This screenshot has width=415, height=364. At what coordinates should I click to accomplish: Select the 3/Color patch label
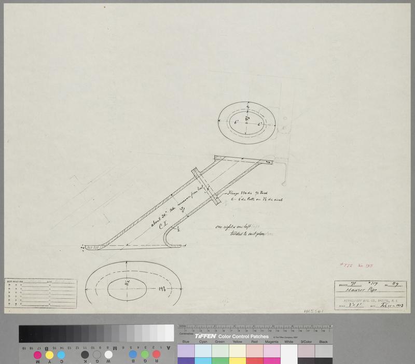click(306, 342)
